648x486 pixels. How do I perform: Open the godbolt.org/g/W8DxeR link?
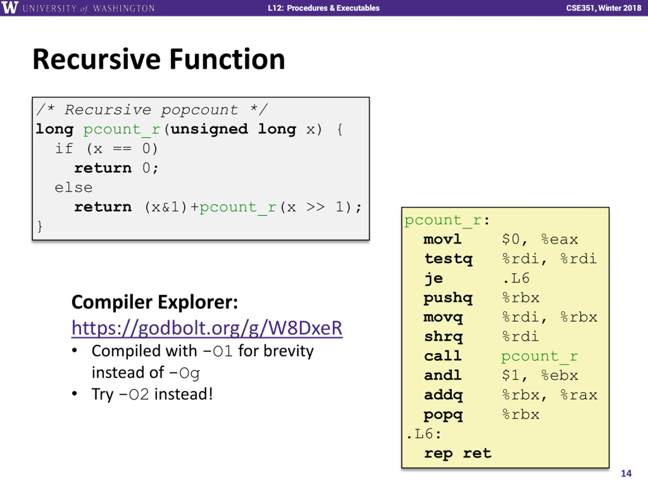(207, 328)
